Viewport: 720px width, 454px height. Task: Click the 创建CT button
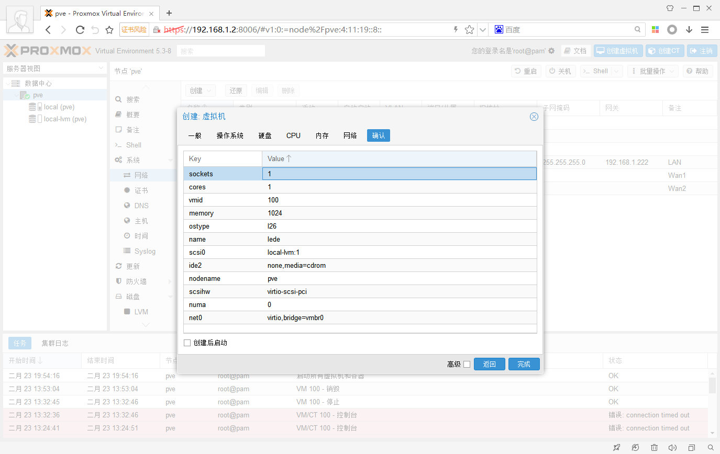pos(664,51)
